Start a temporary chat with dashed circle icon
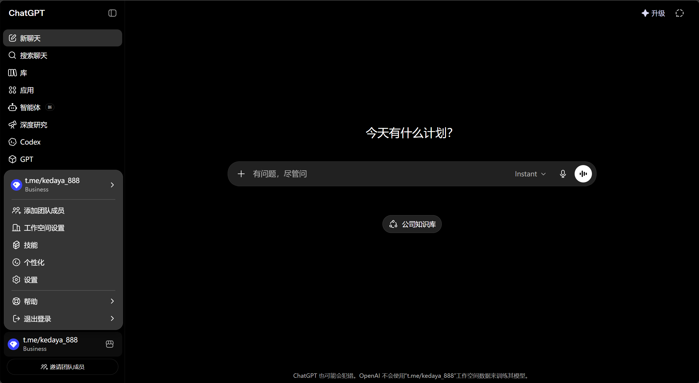Screen dimensions: 699x383 point(680,13)
